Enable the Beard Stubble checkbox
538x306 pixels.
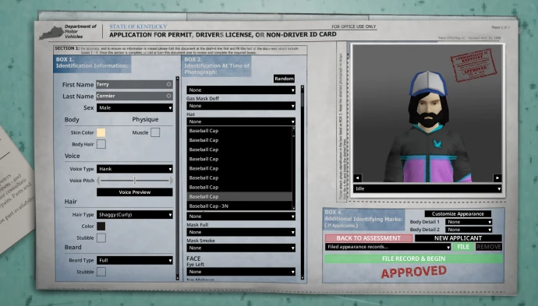coord(101,272)
